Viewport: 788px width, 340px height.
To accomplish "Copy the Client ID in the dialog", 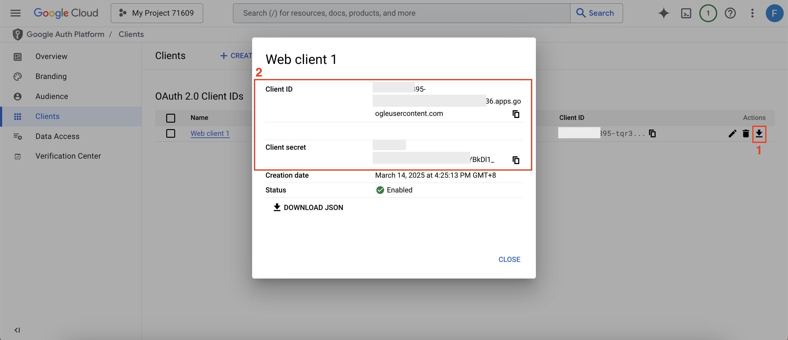I will (x=516, y=114).
